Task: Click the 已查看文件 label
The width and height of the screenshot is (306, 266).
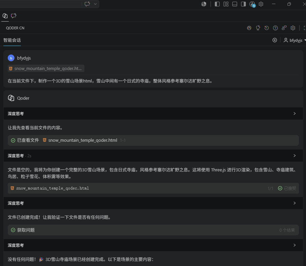Action: [x=28, y=140]
